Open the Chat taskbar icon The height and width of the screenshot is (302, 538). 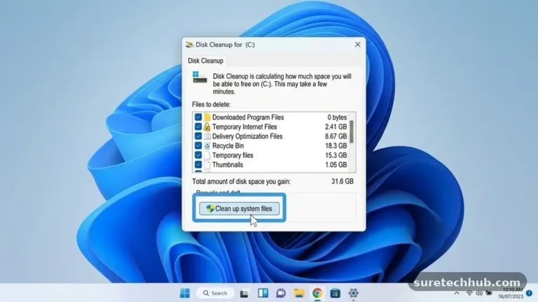(281, 293)
